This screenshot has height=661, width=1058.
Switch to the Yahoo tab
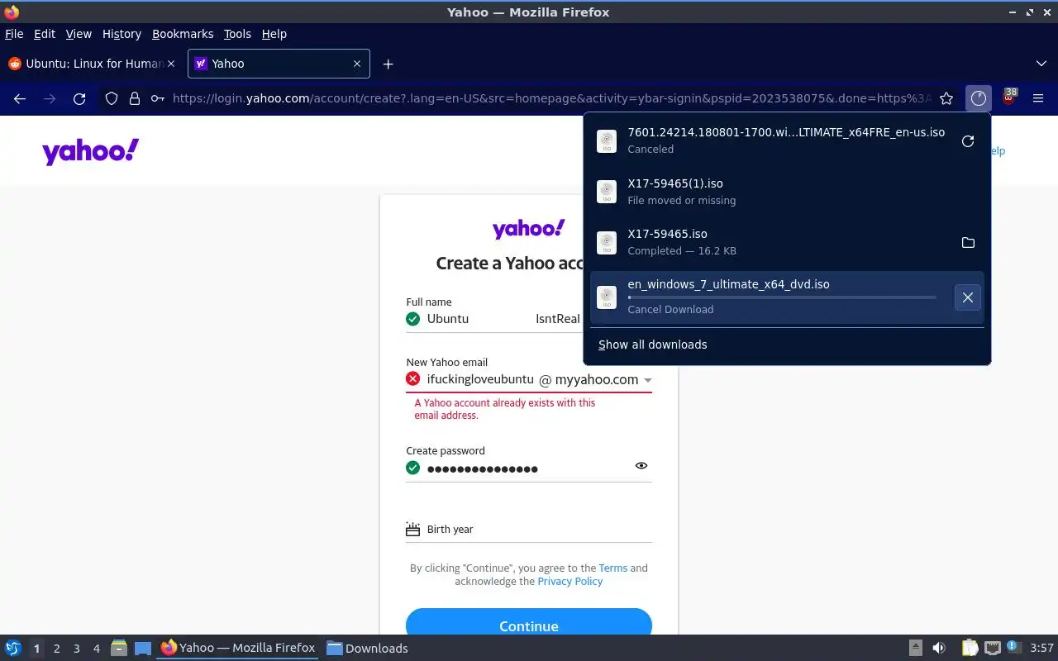click(x=279, y=64)
